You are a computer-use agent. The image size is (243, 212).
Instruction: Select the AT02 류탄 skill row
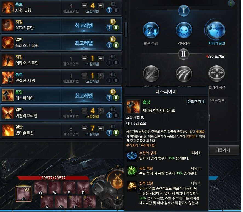coord(61,25)
